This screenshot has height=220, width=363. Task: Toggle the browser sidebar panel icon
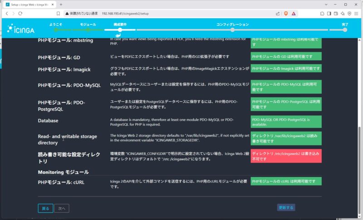point(329,14)
